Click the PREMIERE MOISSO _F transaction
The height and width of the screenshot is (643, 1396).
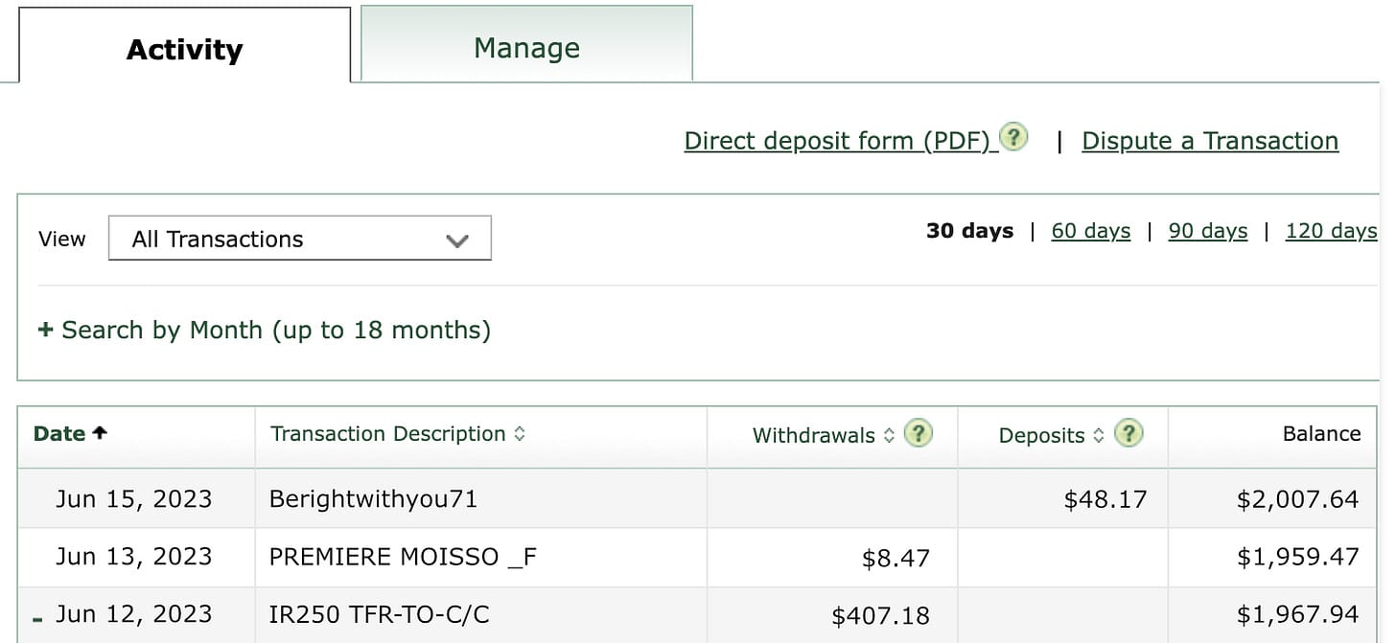[x=403, y=557]
